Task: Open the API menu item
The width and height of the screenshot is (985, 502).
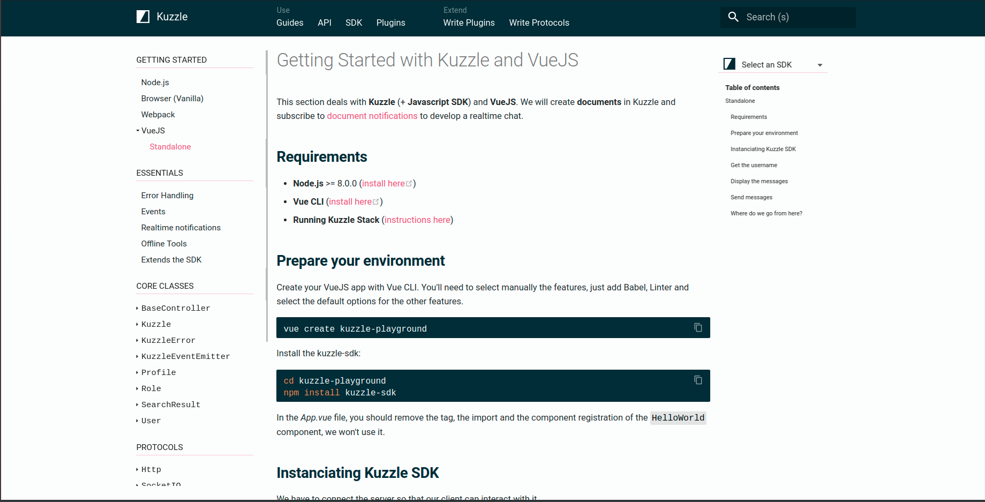Action: [x=325, y=23]
